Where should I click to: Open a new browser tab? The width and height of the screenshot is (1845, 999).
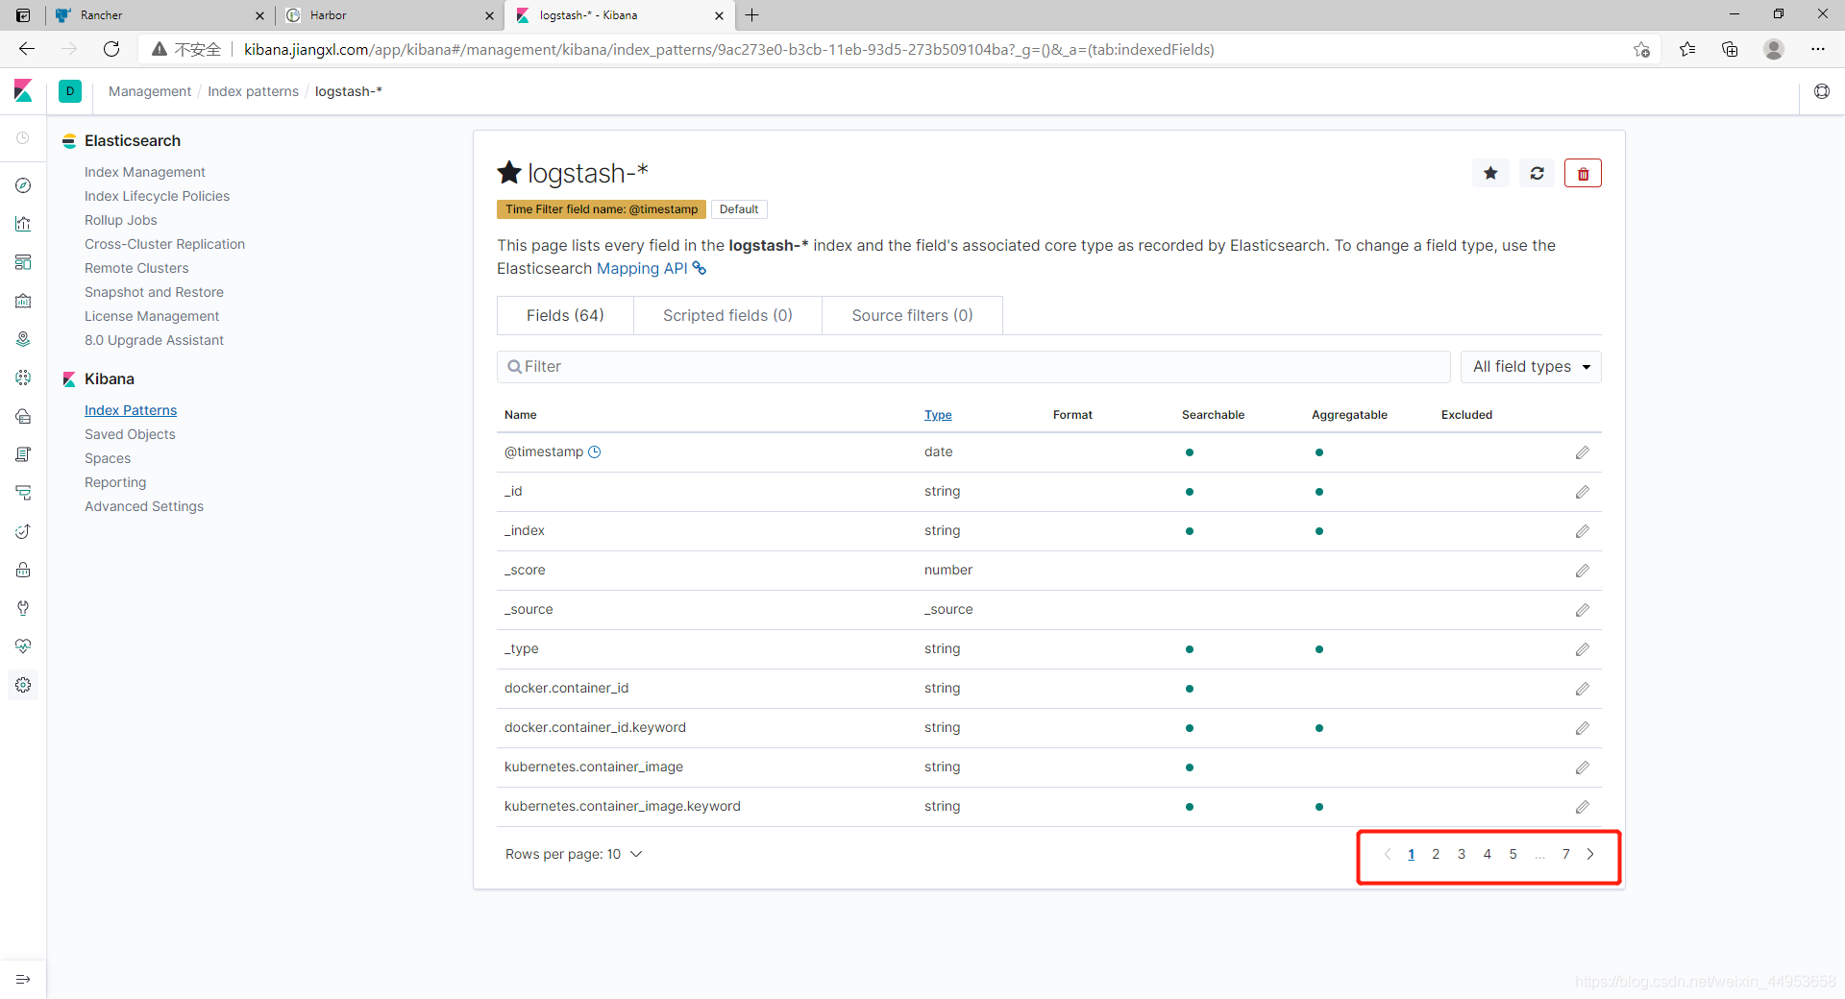(751, 15)
